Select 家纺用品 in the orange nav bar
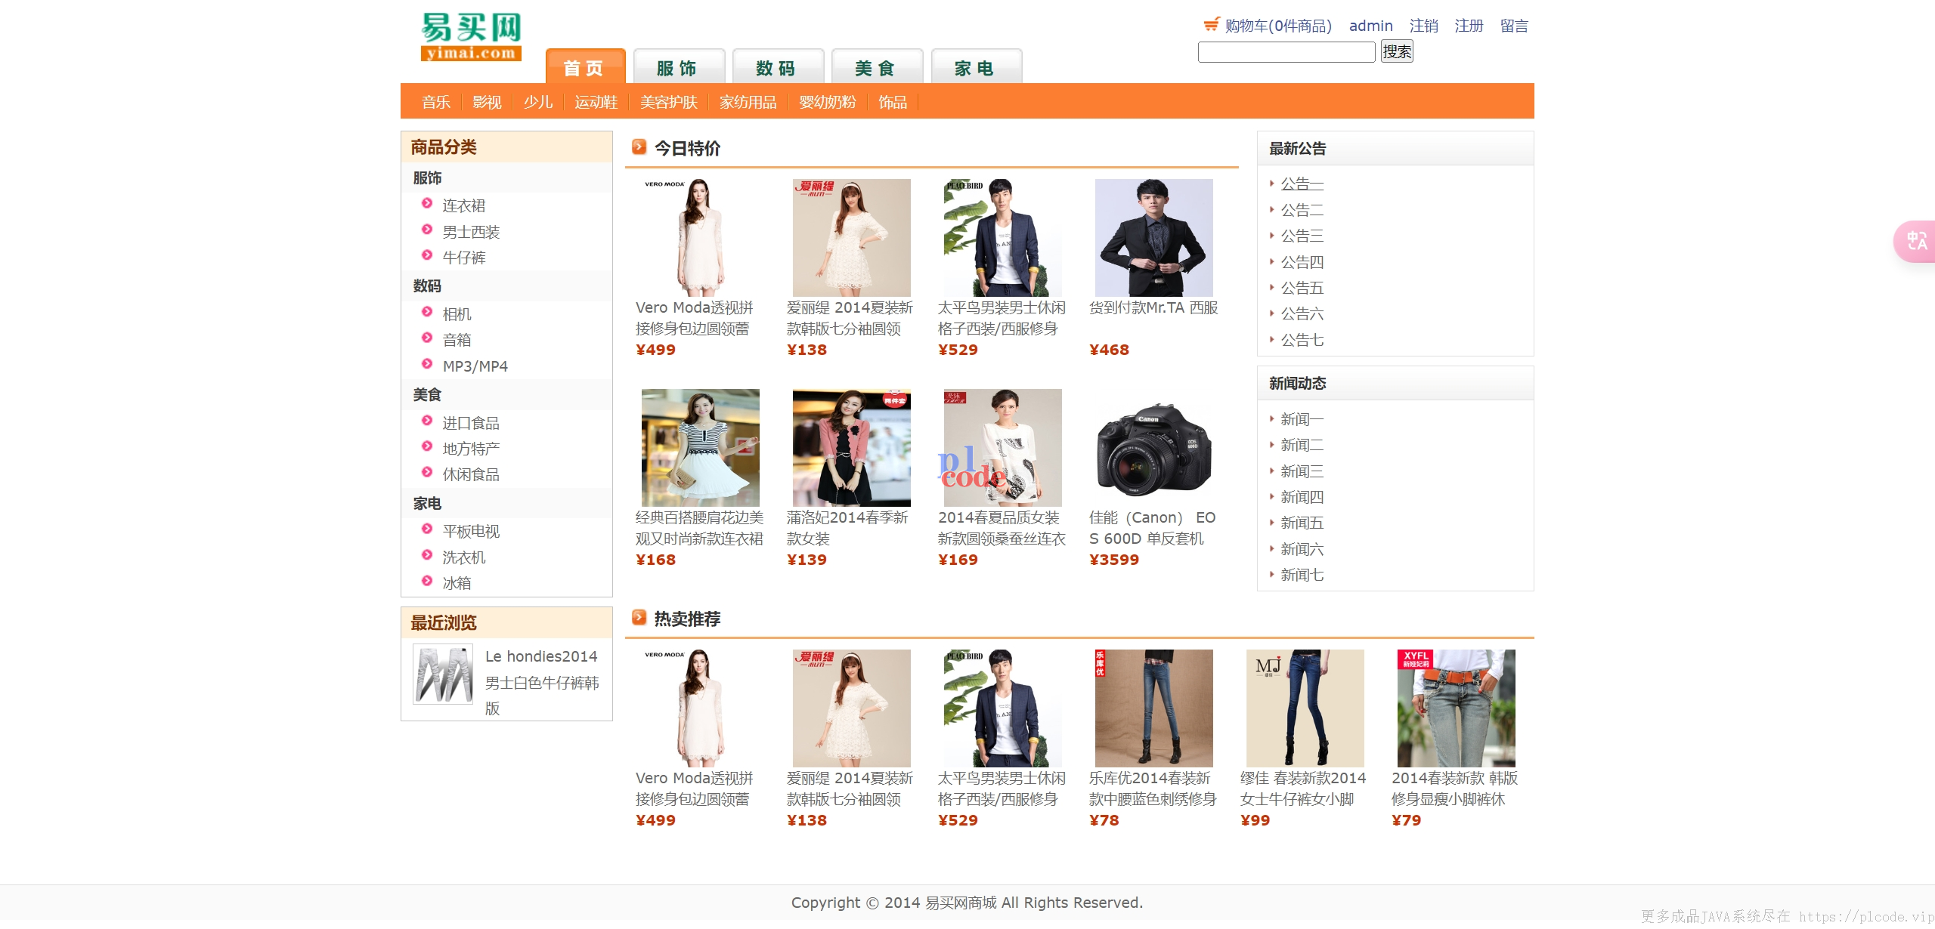 [x=748, y=102]
